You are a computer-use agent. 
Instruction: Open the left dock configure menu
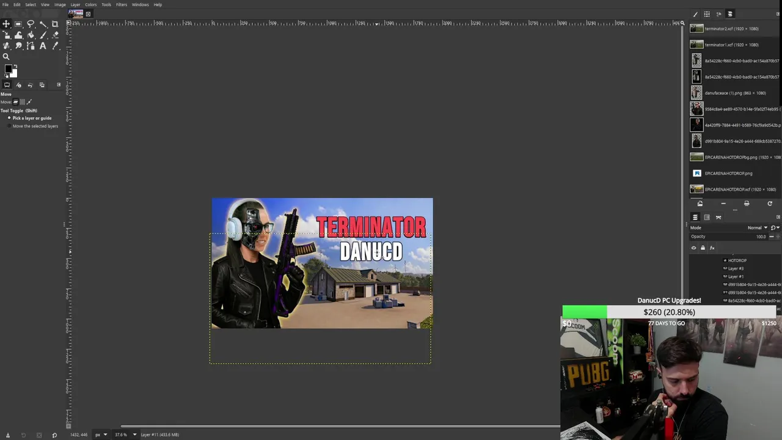pyautogui.click(x=59, y=84)
